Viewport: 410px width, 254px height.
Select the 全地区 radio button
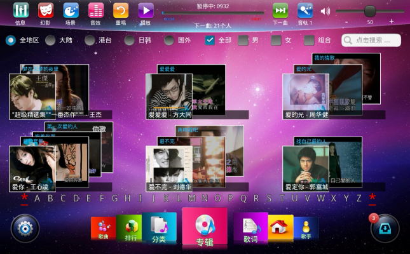point(11,40)
